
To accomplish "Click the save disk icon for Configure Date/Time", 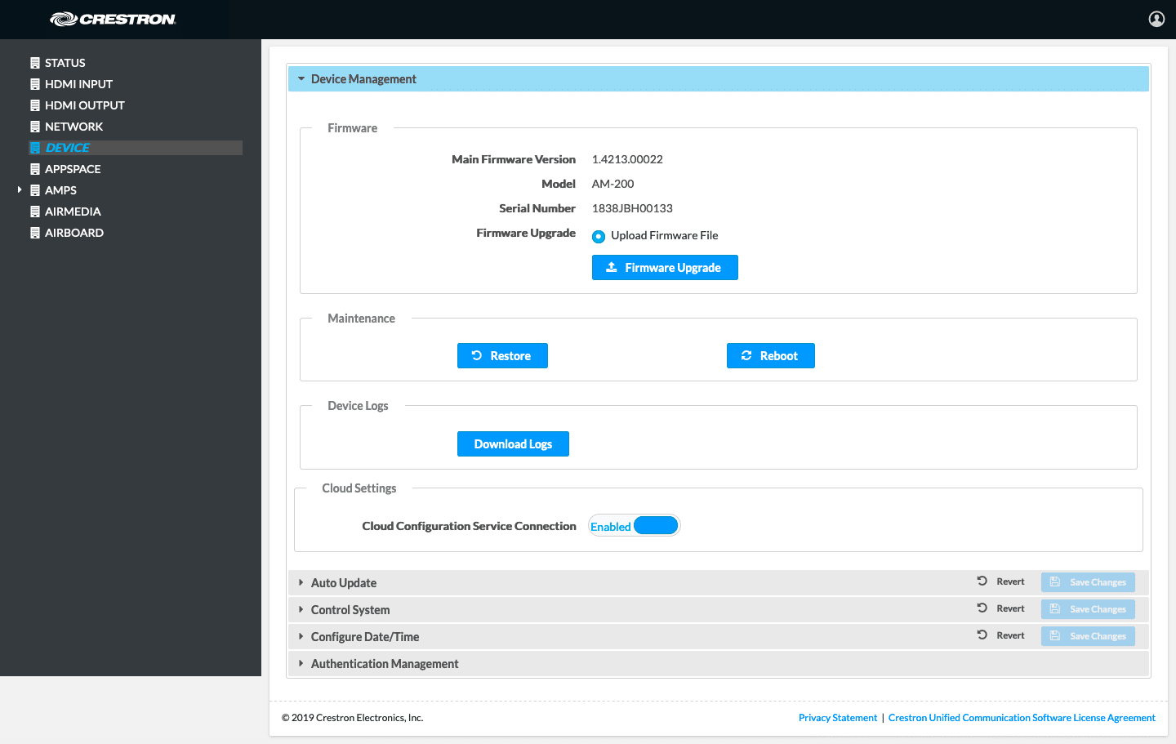I will point(1055,636).
